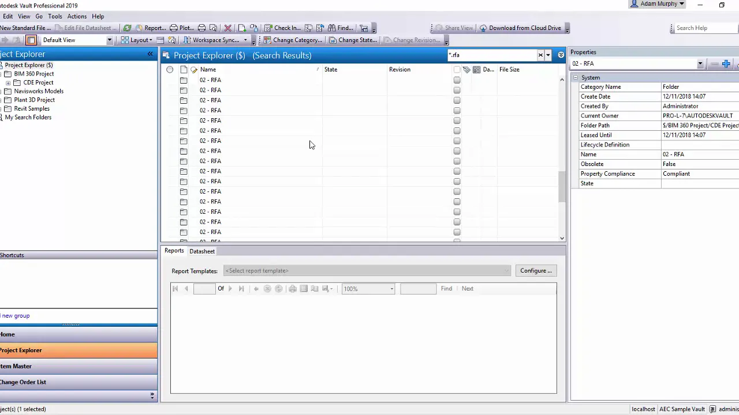Open the Workspace Sync dropdown arrow
Screen dimensions: 739x415
pyautogui.click(x=245, y=40)
